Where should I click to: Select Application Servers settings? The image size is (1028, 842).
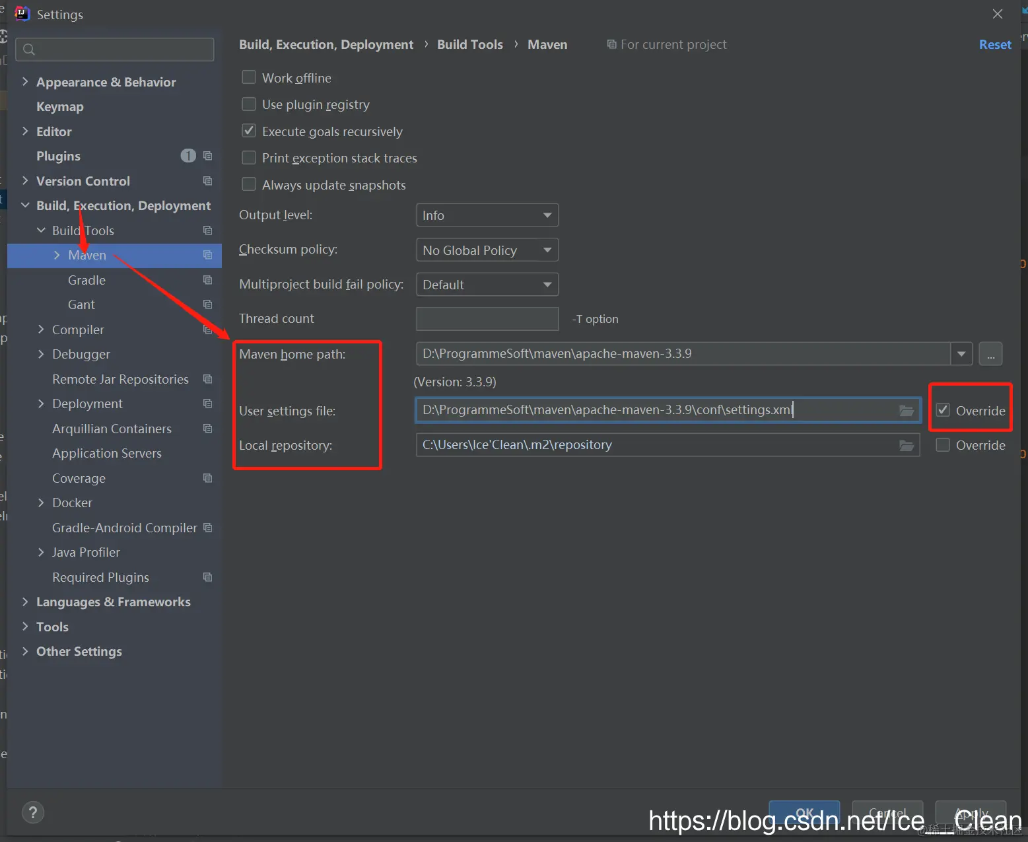(107, 453)
